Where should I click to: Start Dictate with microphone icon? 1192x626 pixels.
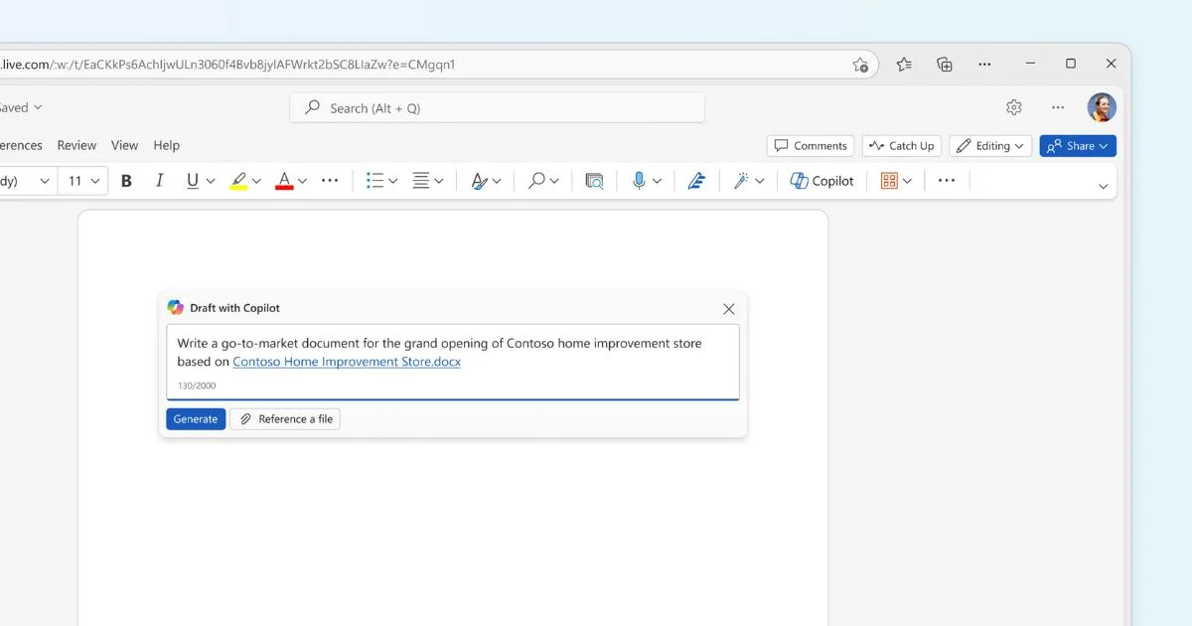(x=639, y=181)
